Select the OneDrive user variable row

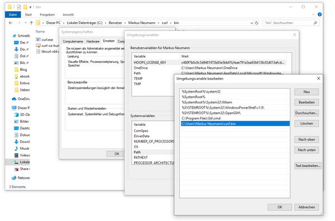(209, 68)
